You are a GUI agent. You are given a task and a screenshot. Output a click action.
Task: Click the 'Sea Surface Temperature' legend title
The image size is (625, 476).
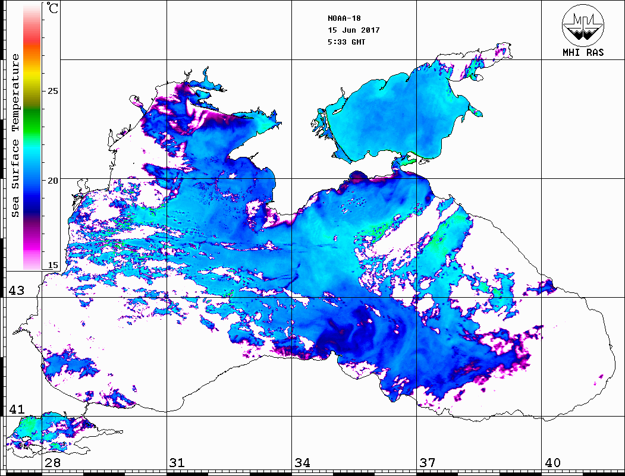(15, 135)
